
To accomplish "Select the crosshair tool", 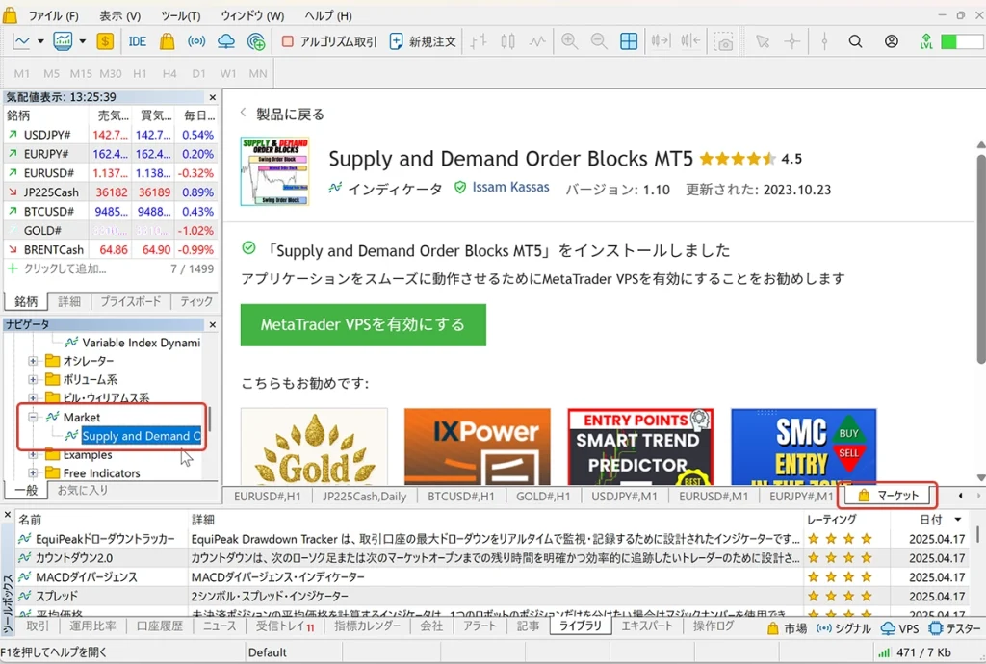I will (x=792, y=41).
